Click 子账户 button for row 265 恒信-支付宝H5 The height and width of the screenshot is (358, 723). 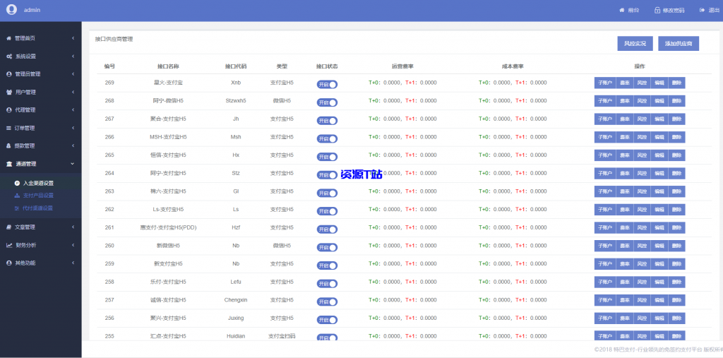604,155
